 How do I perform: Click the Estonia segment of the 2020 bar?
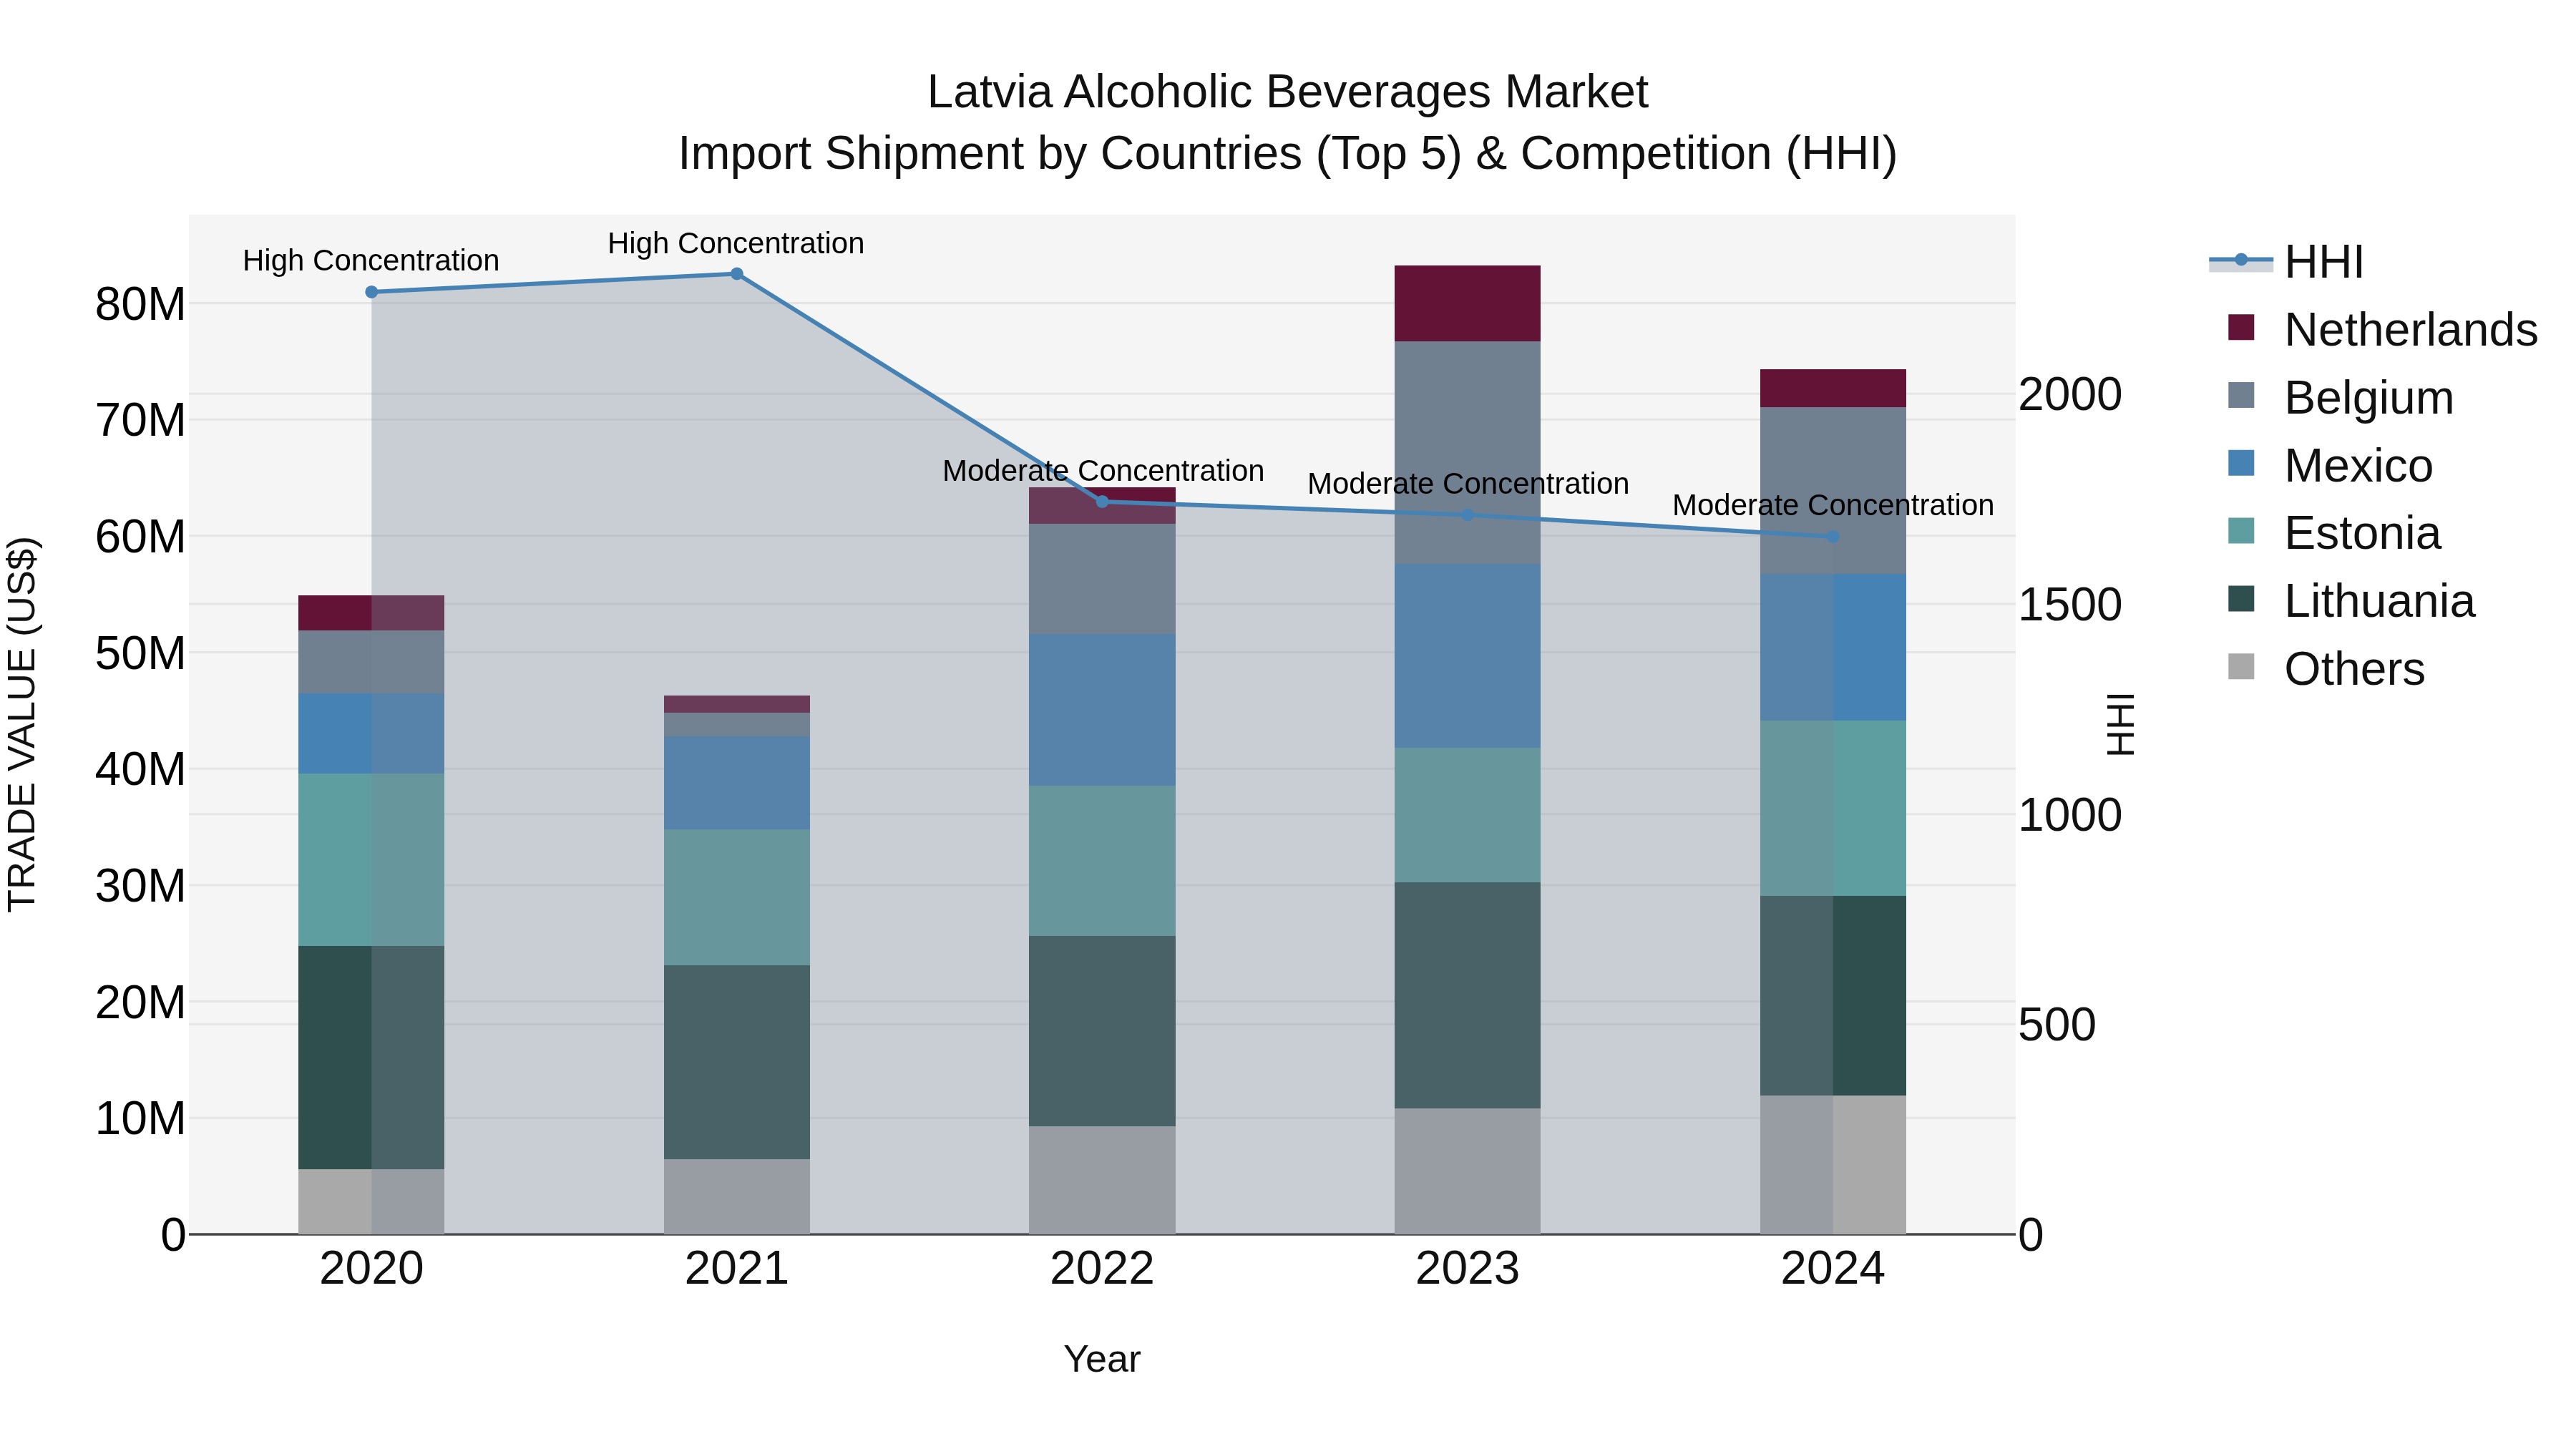[371, 860]
